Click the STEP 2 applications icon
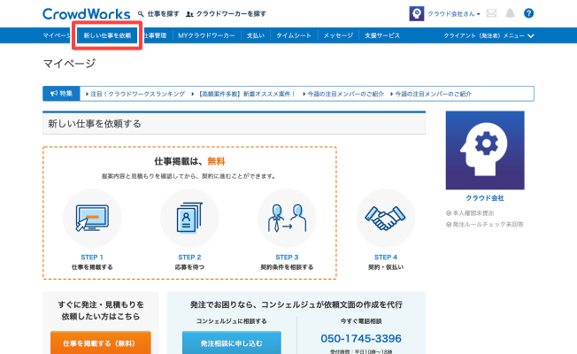The width and height of the screenshot is (577, 354). pos(189,219)
